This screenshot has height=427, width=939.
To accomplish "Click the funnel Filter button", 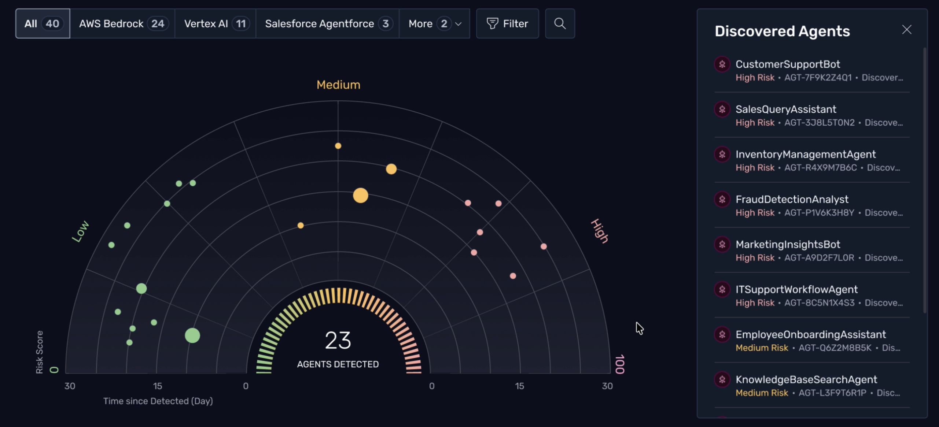I will pyautogui.click(x=507, y=24).
